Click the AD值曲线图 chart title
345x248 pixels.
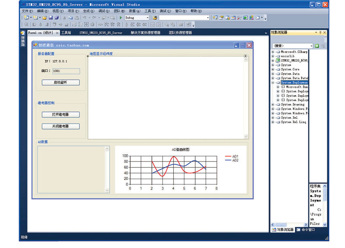(180, 149)
